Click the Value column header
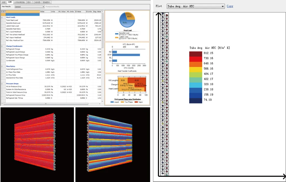Screen dimensions: 286x182 (x=45, y=12)
